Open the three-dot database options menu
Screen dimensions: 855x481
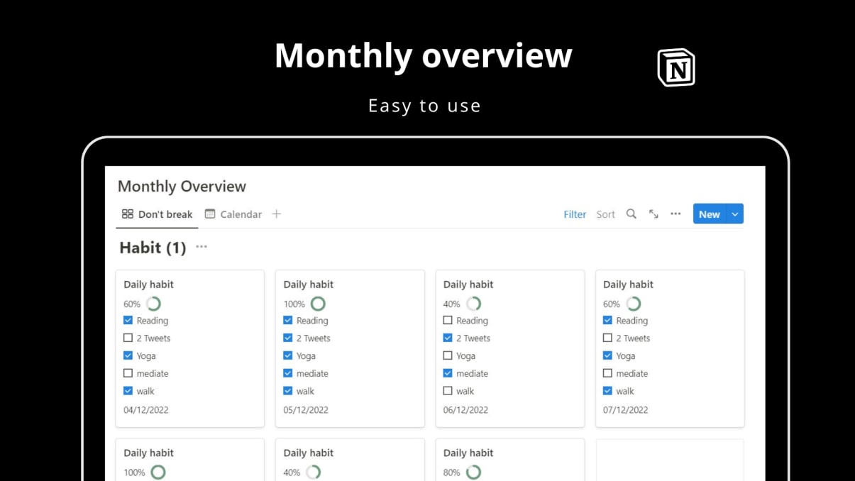click(x=675, y=214)
